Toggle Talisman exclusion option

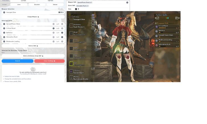tap(55, 5)
